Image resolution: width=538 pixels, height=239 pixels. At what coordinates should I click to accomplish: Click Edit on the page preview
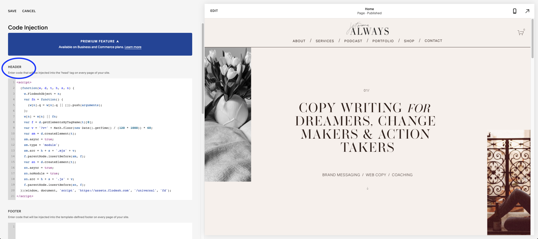214,11
